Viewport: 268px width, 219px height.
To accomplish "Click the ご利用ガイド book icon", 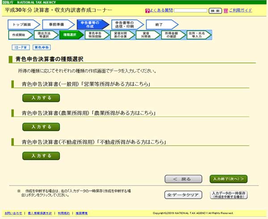I will click(x=226, y=10).
